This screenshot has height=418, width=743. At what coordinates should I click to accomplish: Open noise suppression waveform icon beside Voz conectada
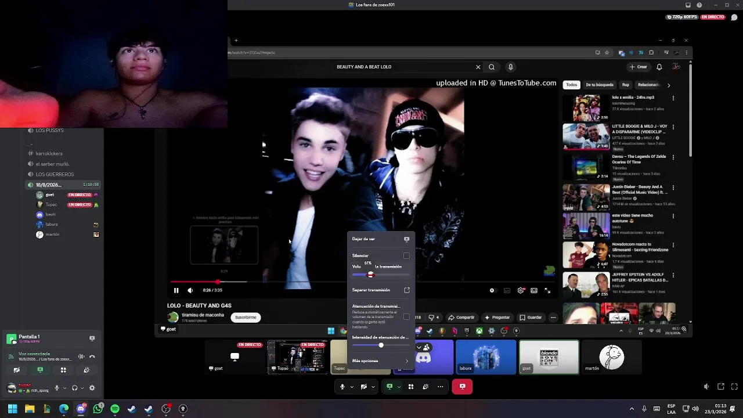81,356
